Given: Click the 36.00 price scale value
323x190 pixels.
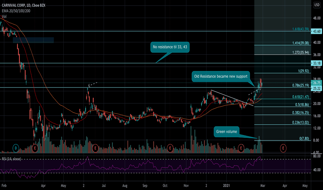Looking at the screenshot, I should click(x=317, y=55).
